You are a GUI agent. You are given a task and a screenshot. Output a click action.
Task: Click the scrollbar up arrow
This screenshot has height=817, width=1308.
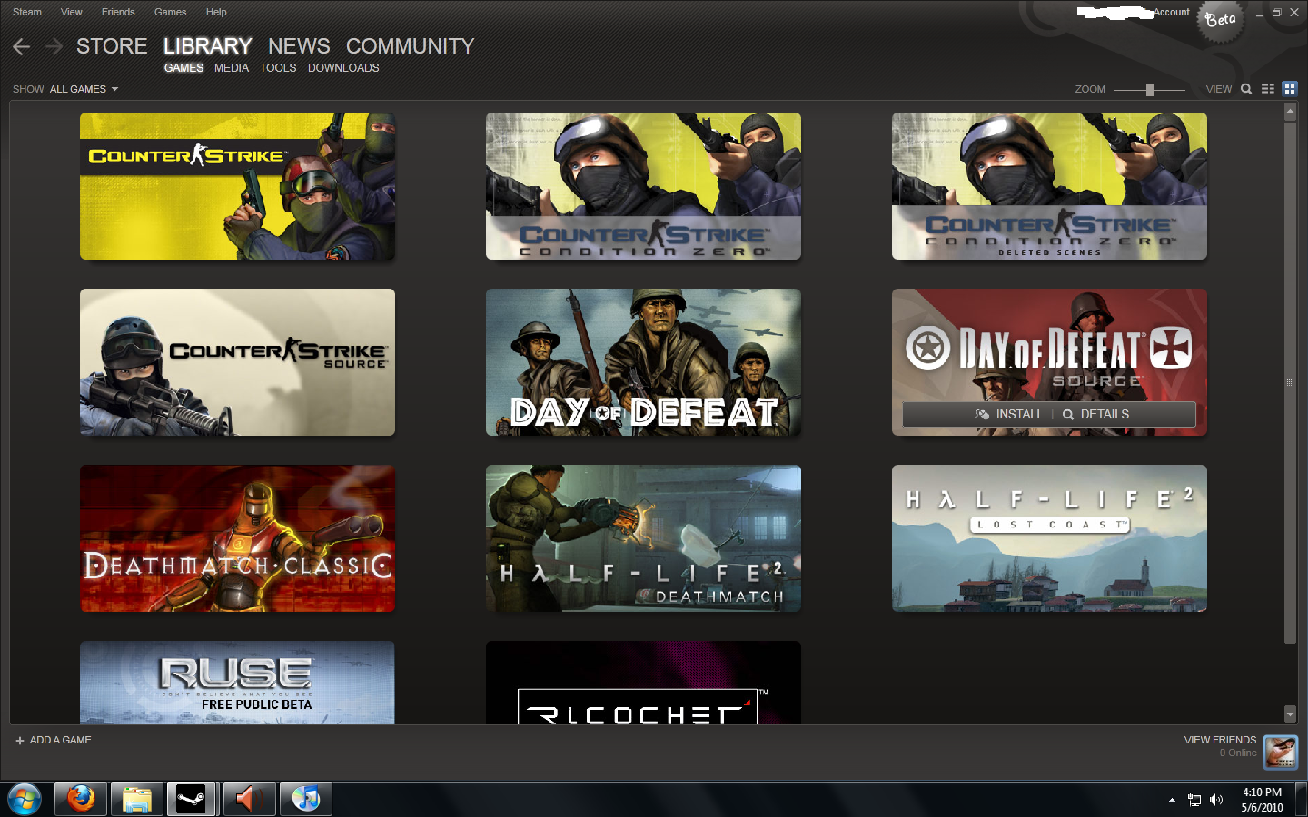point(1290,111)
